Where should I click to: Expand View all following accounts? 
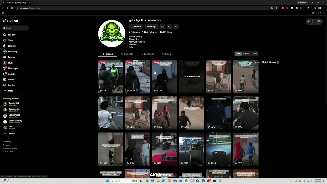tap(10, 133)
